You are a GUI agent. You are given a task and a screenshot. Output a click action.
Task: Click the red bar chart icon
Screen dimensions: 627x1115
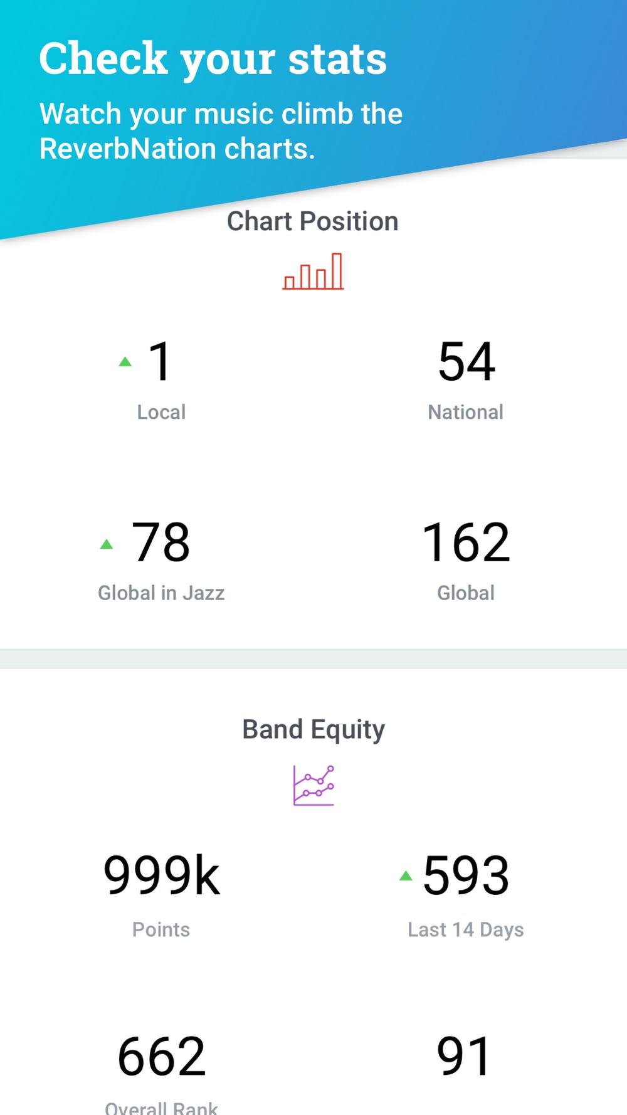[x=313, y=271]
